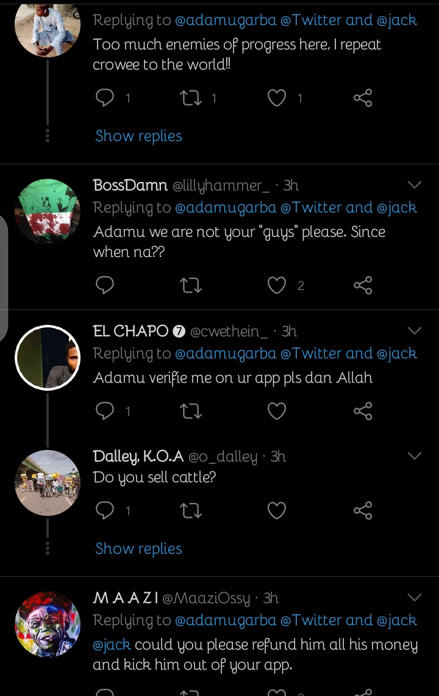Viewport: 439px width, 696px height.
Task: Open the @jack mention in M A A Z I's tweet text
Action: [x=112, y=645]
